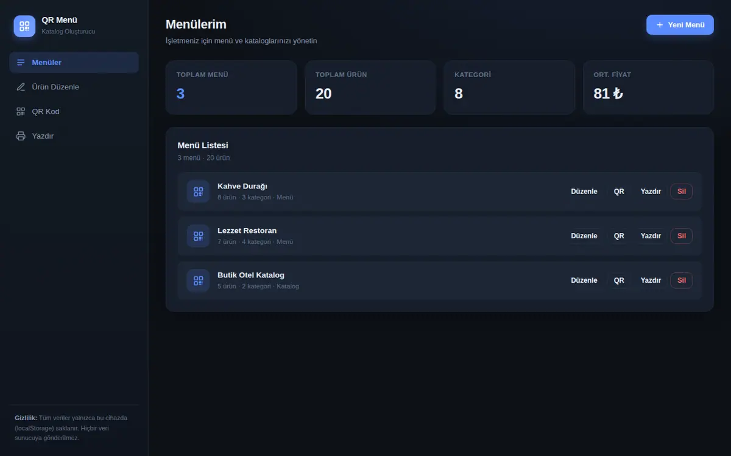The height and width of the screenshot is (456, 731).
Task: Click the plus icon on Yeni Menü
Action: [660, 25]
